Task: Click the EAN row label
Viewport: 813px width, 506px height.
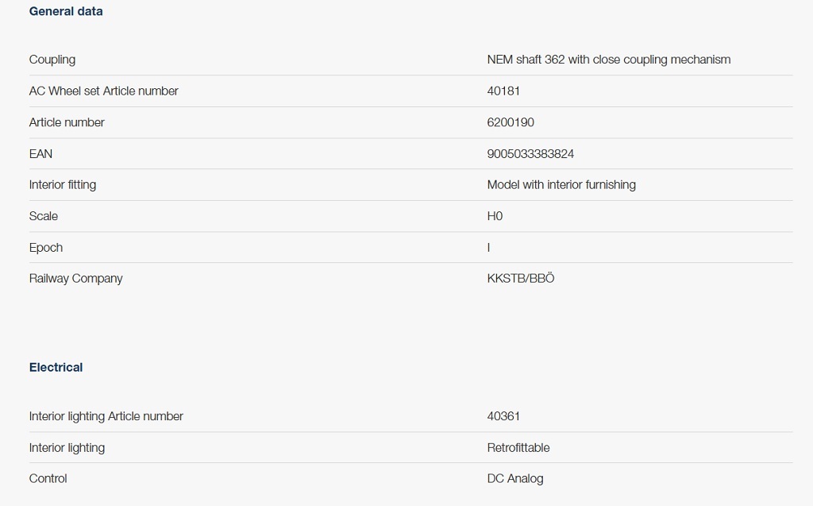Action: [x=41, y=153]
